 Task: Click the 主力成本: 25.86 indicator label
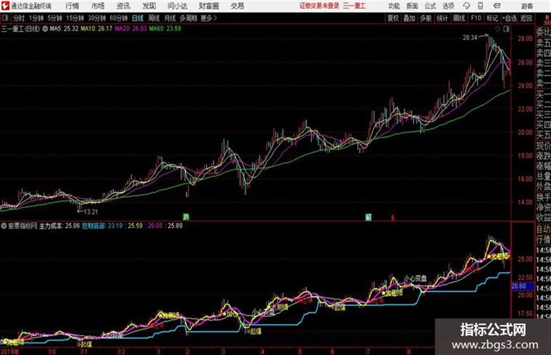point(59,226)
